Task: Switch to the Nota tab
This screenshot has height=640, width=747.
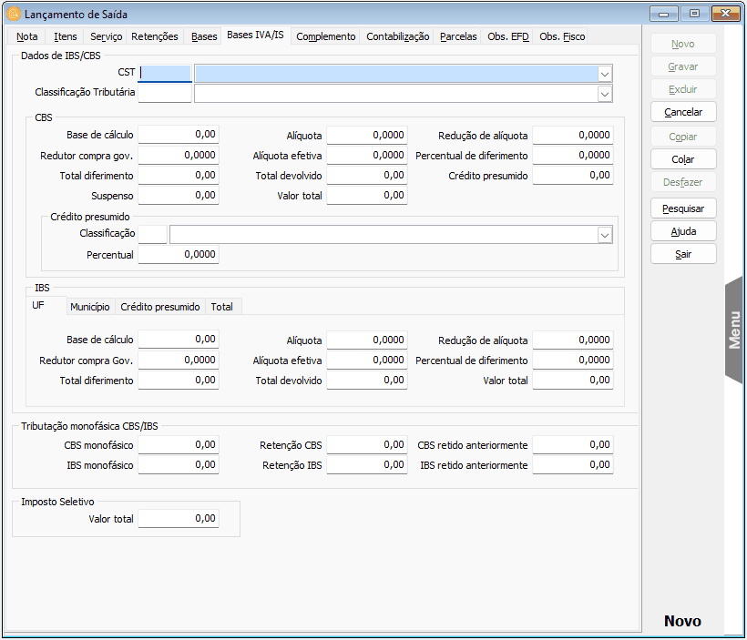Action: [x=27, y=36]
